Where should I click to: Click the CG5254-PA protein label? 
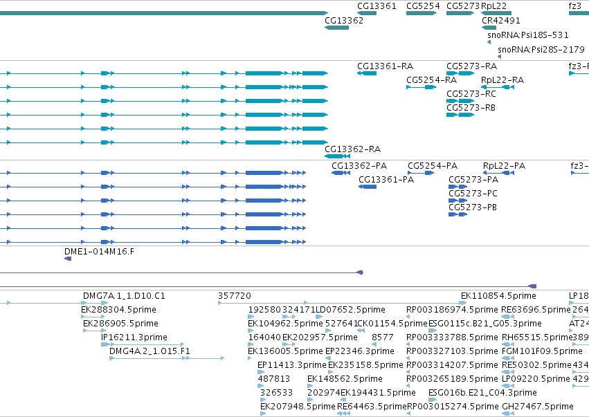click(x=433, y=166)
